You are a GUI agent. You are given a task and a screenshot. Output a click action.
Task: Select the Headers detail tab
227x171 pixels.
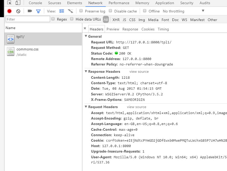pos(96,29)
